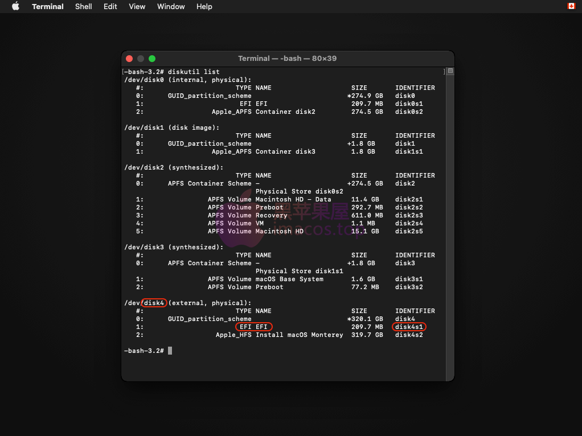This screenshot has height=436, width=582.
Task: Click the "Preboot" volume in the disk3s2 row
Action: (x=269, y=287)
